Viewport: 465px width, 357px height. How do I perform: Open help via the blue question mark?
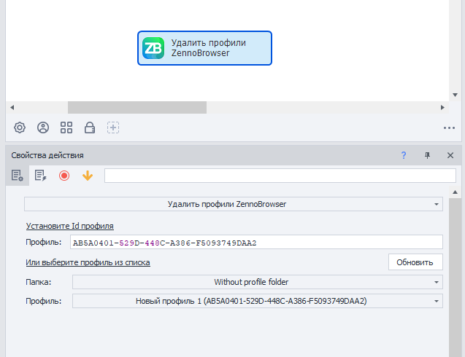pos(404,155)
